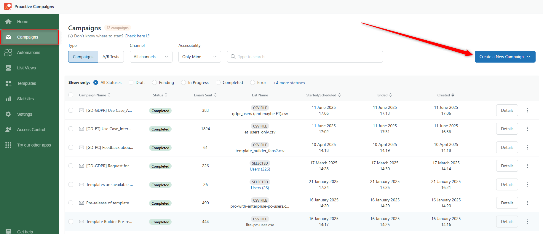Open more options for GD-ET campaign row
This screenshot has height=234, width=543.
pos(527,129)
